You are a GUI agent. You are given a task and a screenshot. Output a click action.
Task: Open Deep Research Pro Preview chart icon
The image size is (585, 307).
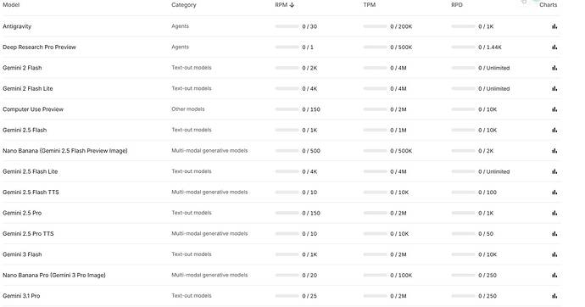(554, 47)
